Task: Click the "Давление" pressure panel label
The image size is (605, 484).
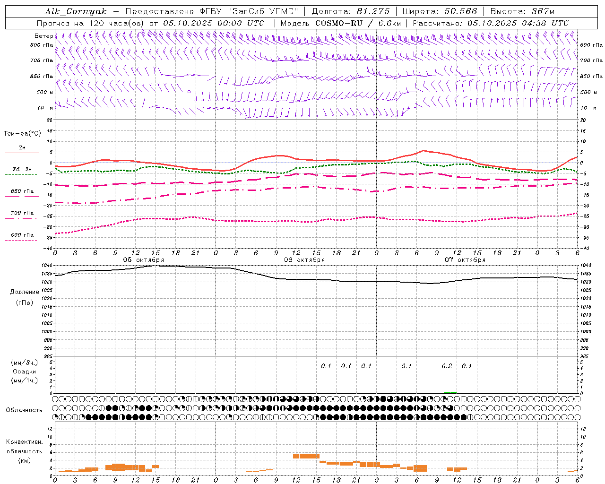Action: click(25, 292)
